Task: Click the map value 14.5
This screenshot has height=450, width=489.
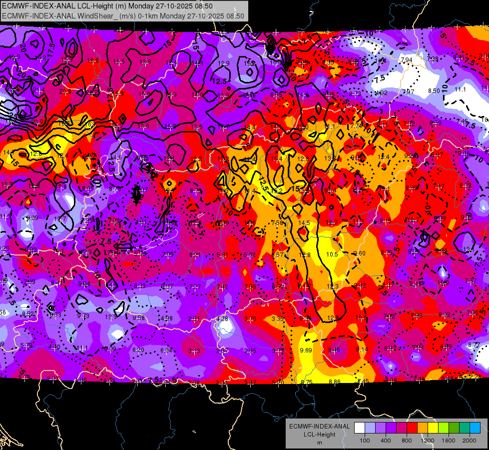Action: (304, 222)
